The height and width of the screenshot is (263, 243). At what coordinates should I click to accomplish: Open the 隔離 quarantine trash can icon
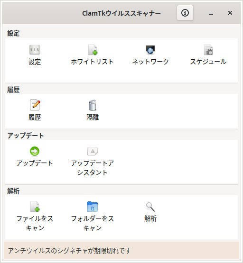(93, 105)
